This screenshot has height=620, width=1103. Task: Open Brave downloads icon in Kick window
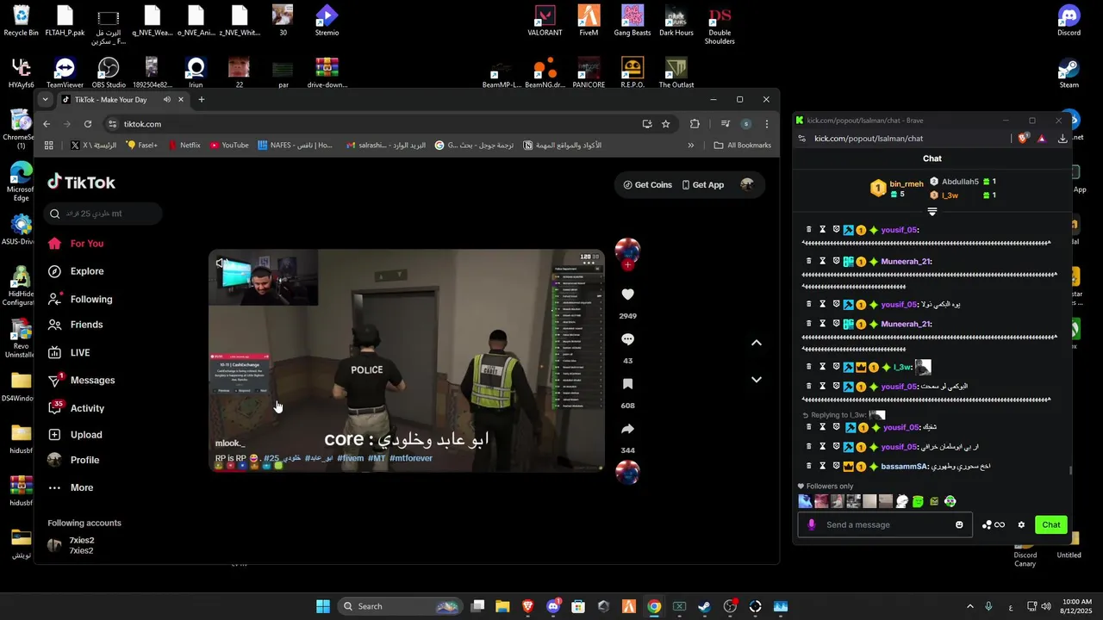pyautogui.click(x=1062, y=138)
